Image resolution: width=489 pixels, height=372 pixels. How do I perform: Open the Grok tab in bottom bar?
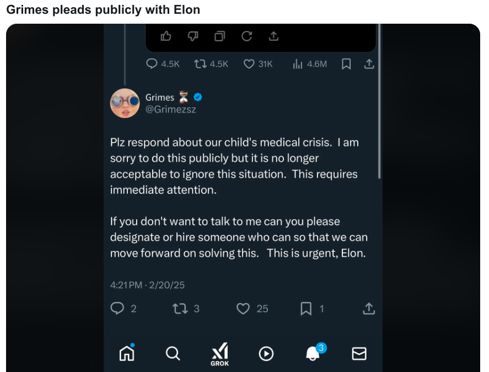219,354
